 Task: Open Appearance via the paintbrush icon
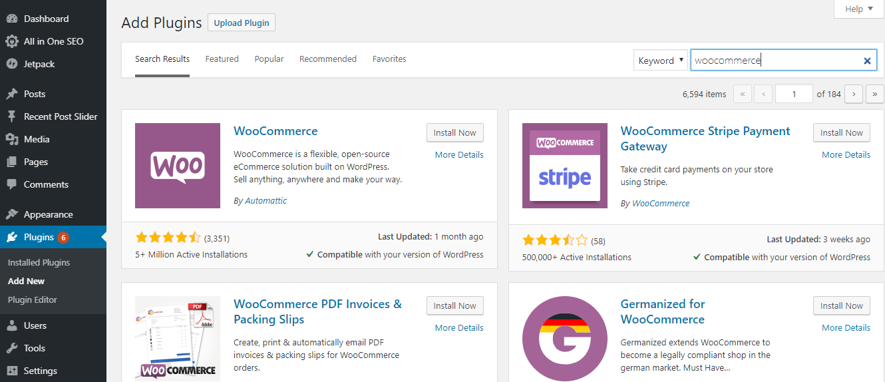click(x=12, y=214)
